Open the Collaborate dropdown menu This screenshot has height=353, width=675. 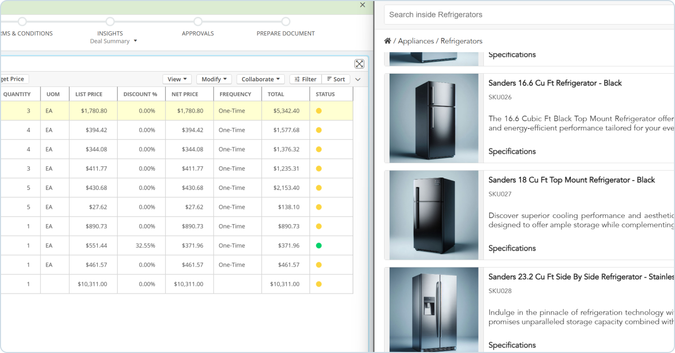click(260, 79)
